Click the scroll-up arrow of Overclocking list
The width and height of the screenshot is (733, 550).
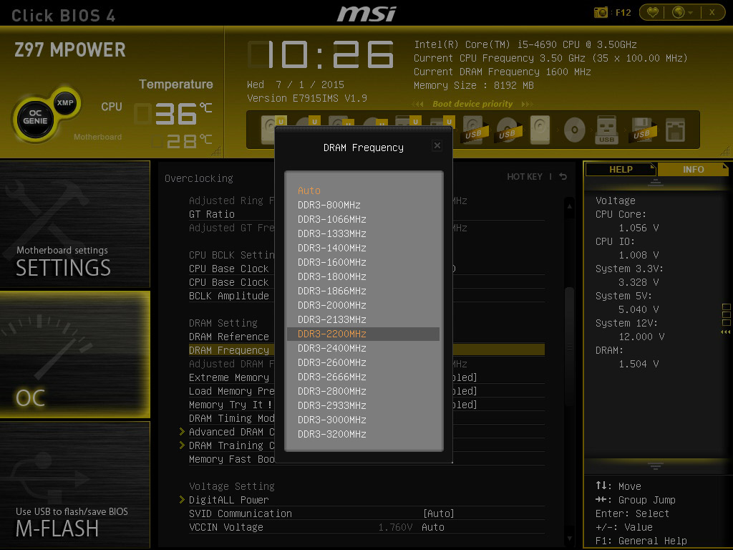click(x=569, y=206)
